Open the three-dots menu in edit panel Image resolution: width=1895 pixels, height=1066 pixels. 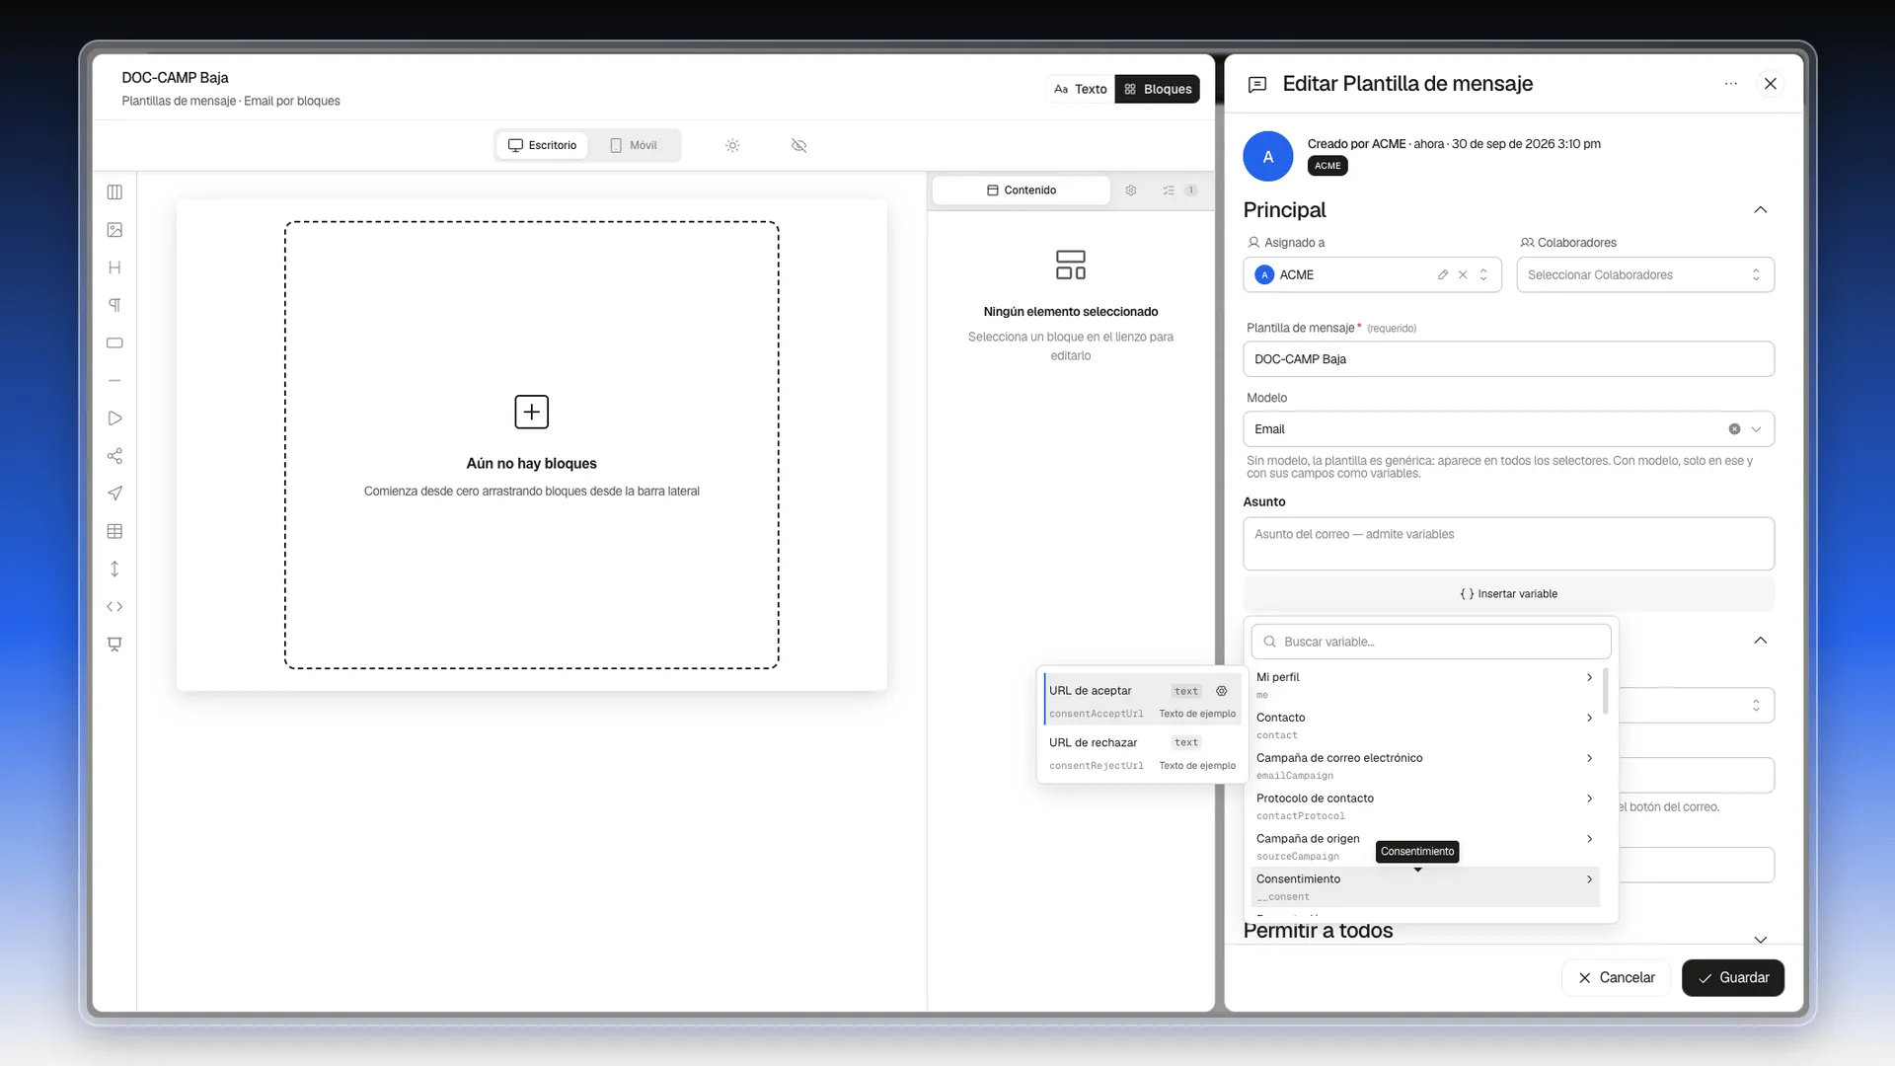(1731, 84)
